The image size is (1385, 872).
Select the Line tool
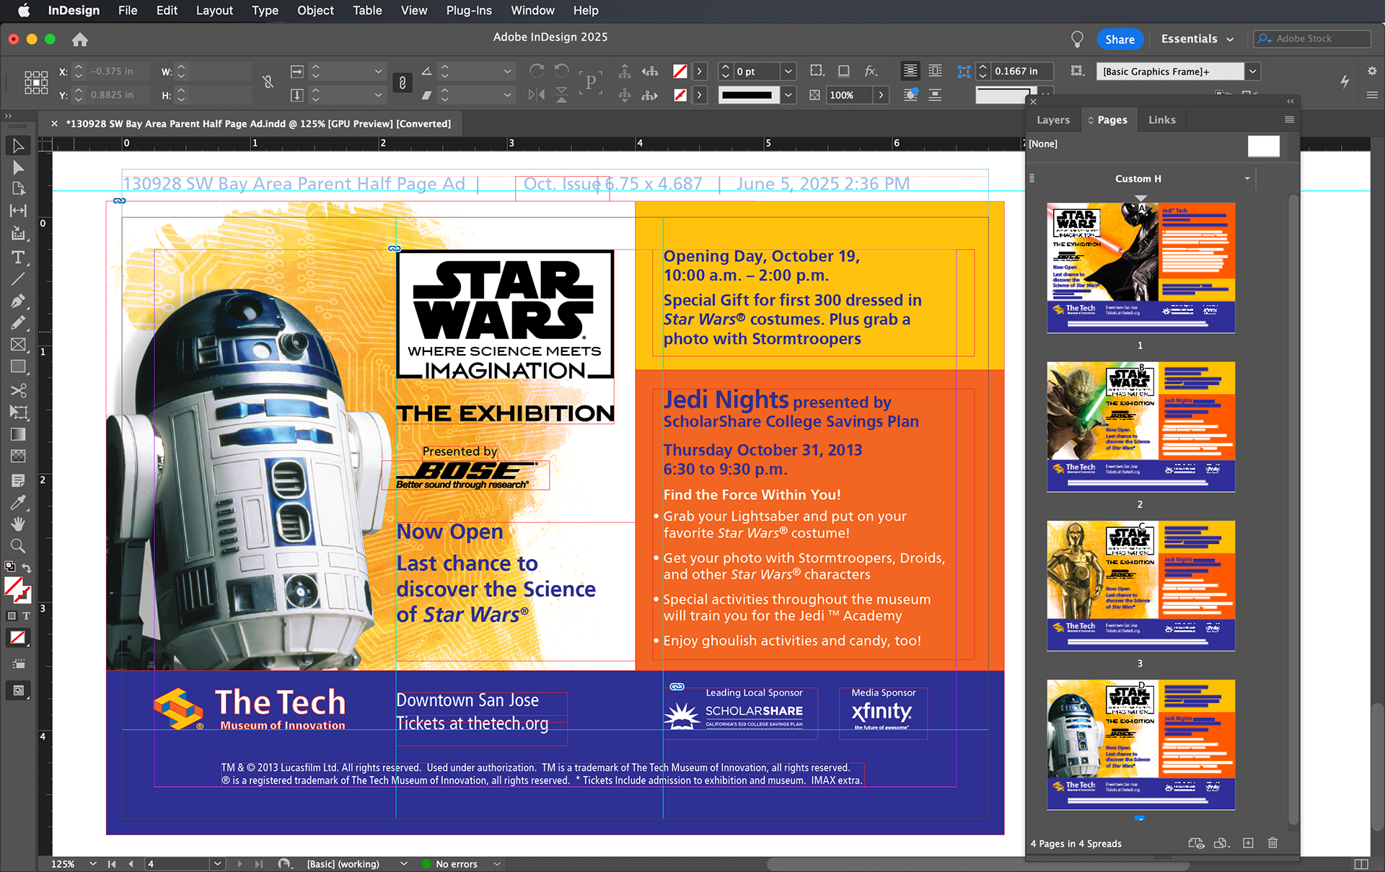pyautogui.click(x=18, y=279)
